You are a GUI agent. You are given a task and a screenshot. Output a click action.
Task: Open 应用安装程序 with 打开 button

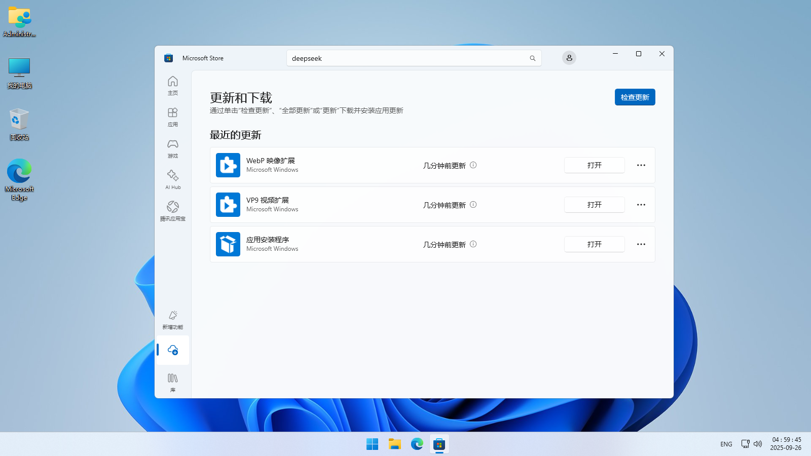click(595, 244)
